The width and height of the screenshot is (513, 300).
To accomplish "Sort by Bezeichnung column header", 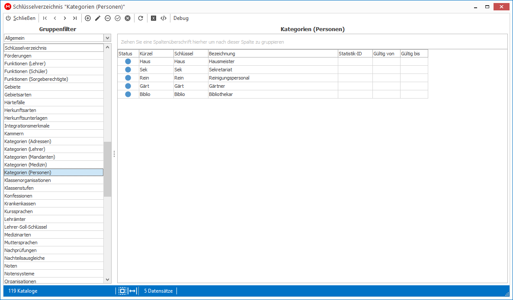I will 273,54.
